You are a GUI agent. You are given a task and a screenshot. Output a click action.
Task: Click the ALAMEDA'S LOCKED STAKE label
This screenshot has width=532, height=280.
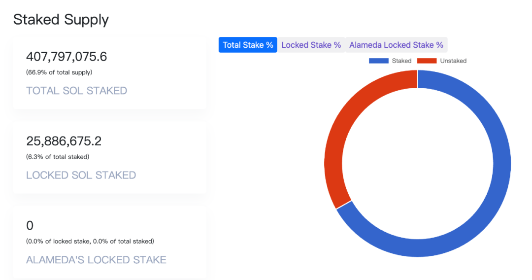point(96,260)
